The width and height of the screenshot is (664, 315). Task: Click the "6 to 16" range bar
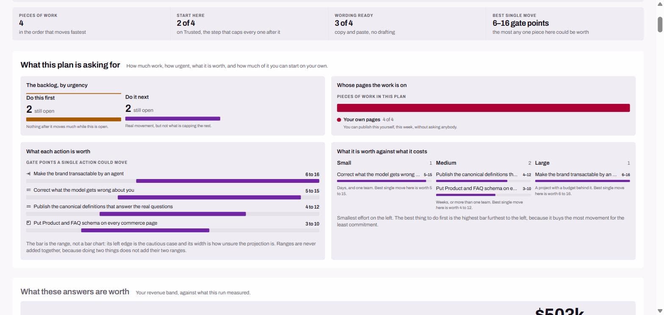pos(227,181)
